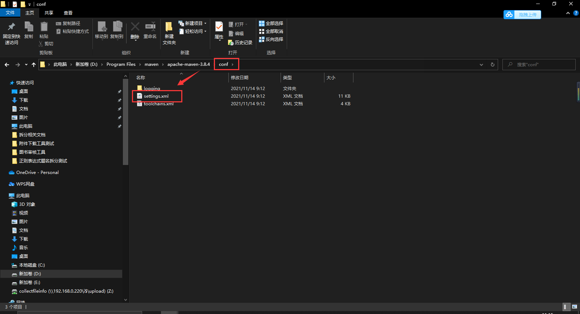Open 音乐 folder under 此电脑
This screenshot has width=580, height=314.
click(x=24, y=248)
